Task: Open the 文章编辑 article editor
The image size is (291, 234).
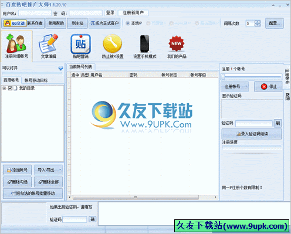Action: [x=49, y=46]
